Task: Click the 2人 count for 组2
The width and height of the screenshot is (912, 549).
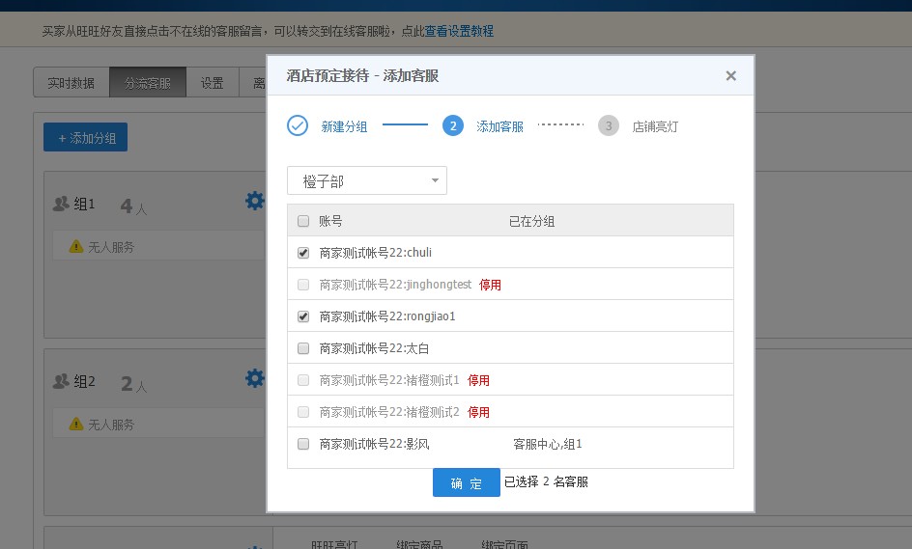Action: pyautogui.click(x=133, y=383)
